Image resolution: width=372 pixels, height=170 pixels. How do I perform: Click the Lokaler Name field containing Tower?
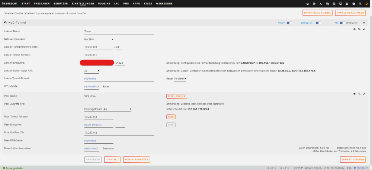tap(119, 31)
